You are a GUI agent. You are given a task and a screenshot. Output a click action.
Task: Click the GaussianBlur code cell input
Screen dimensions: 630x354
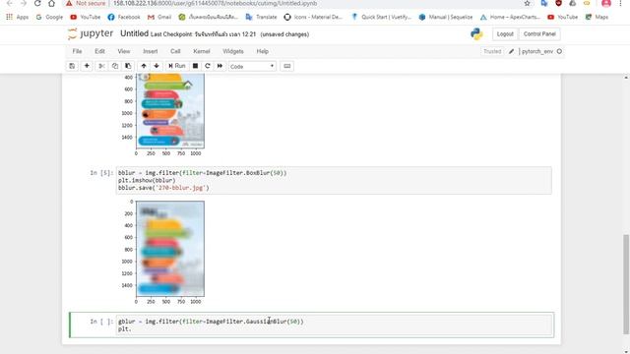pyautogui.click(x=334, y=325)
